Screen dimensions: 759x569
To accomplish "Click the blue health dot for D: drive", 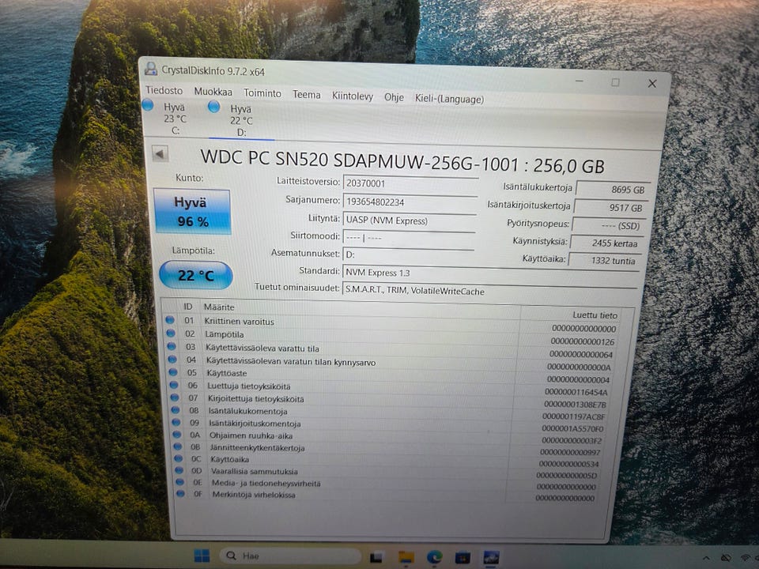I will pyautogui.click(x=214, y=107).
